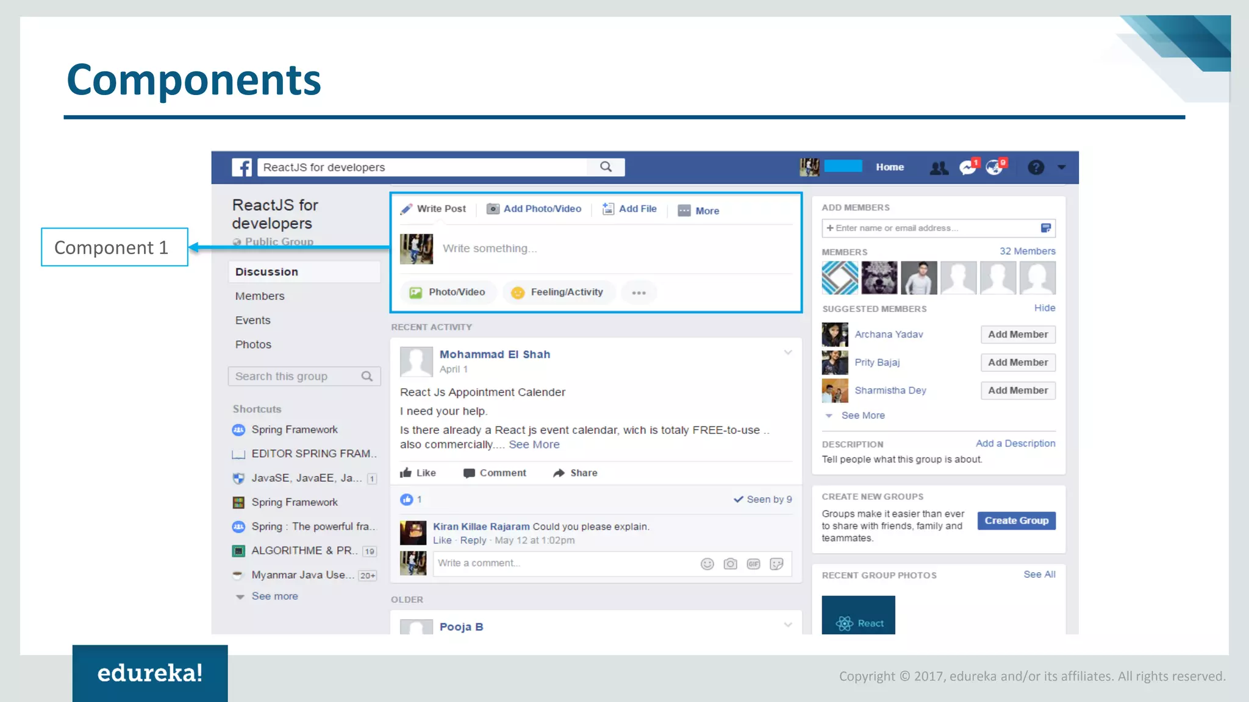
Task: Add Prity Bajaj as member
Action: [x=1018, y=363]
